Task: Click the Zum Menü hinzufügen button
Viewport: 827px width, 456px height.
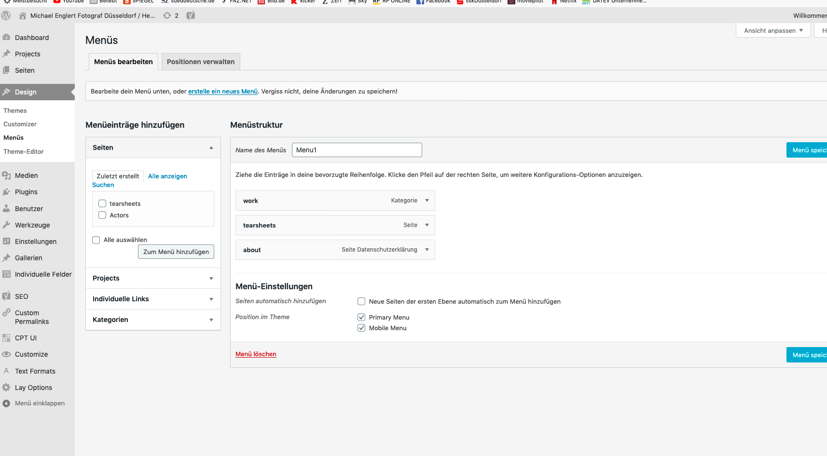Action: 176,252
